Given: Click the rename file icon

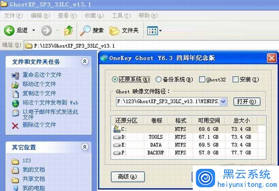Looking at the screenshot, I should point(15,75).
